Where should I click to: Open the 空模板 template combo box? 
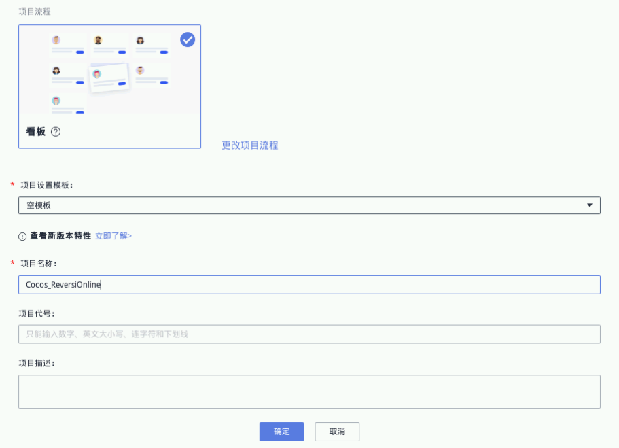(309, 205)
